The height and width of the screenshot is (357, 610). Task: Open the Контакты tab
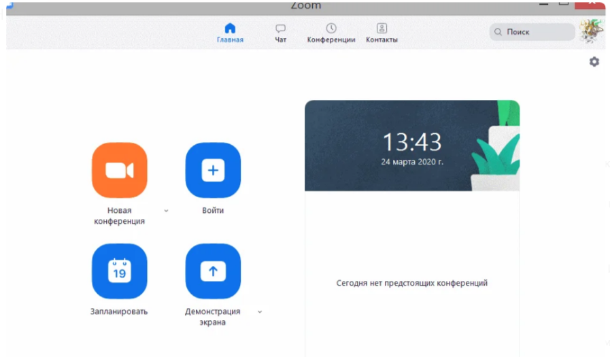click(382, 33)
